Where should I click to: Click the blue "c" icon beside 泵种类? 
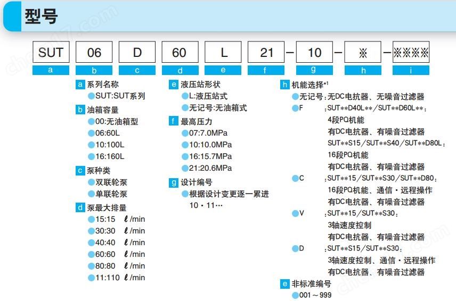click(x=80, y=171)
